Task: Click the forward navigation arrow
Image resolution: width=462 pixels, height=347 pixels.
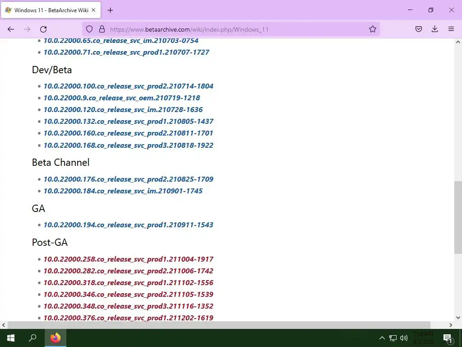Action: 27,29
